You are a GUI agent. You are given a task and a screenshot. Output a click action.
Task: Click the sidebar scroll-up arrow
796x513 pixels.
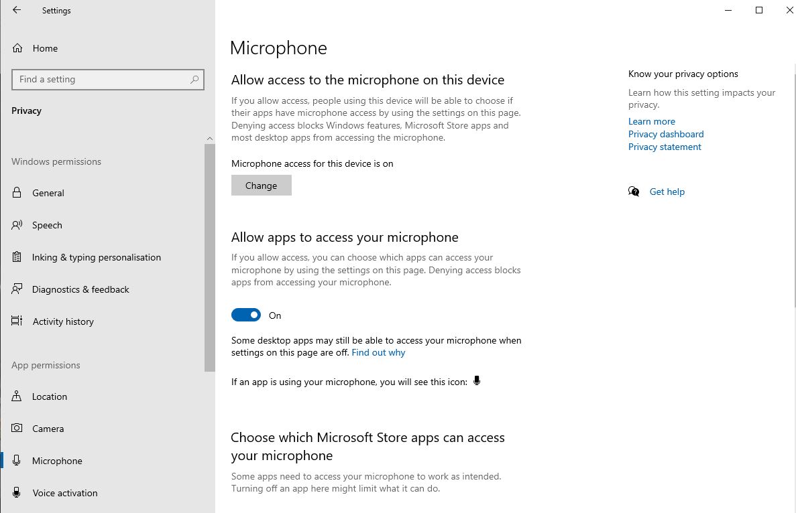[x=210, y=139]
